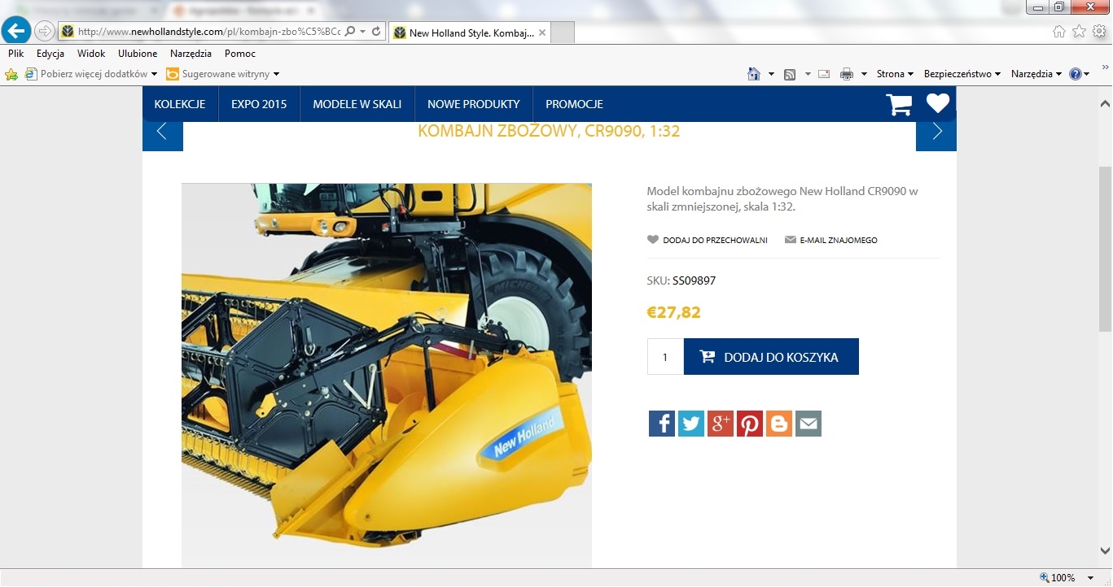
Task: Expand the Help dropdown arrow
Action: (1087, 74)
